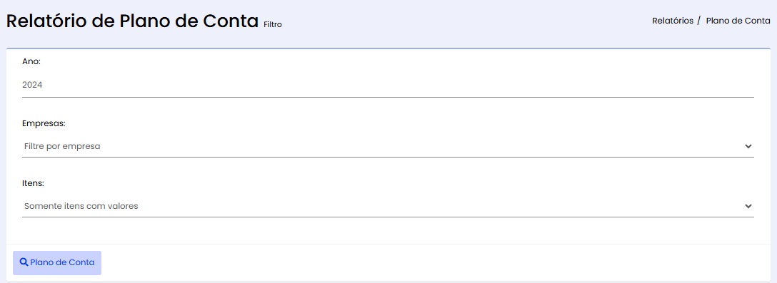Open the Empresas company filter dropdown
Image resolution: width=777 pixels, height=283 pixels.
point(388,146)
